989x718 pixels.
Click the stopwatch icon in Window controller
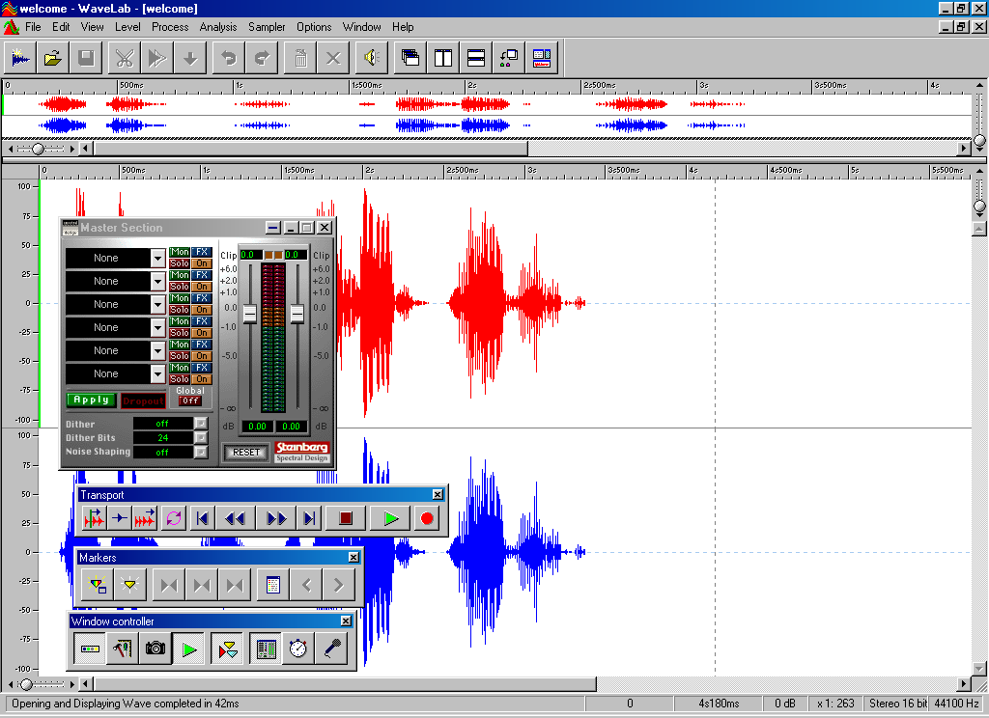point(298,649)
